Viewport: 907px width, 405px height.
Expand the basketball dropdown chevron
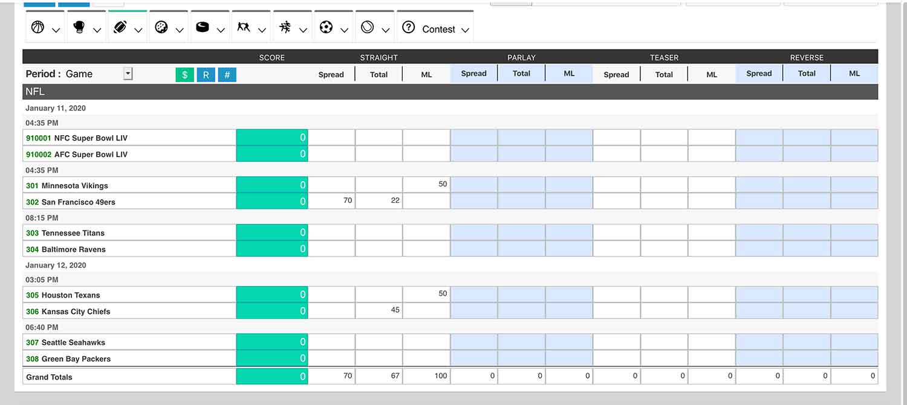point(56,30)
